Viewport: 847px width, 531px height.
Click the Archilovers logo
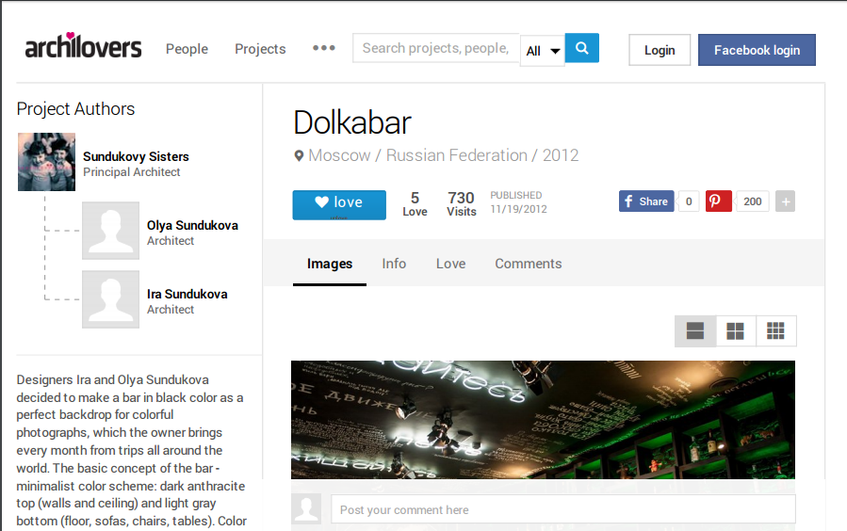[83, 46]
